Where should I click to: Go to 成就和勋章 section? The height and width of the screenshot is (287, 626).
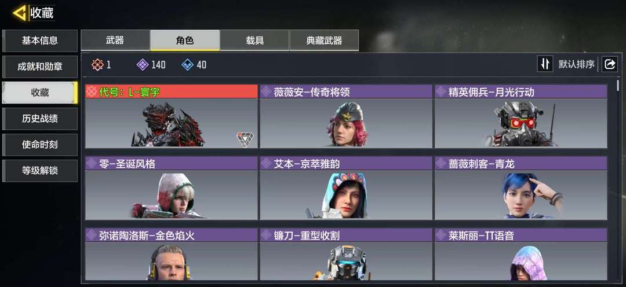(x=40, y=67)
